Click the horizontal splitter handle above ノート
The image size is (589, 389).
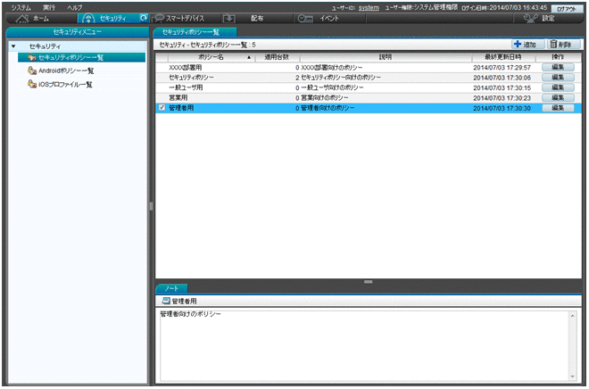point(367,282)
